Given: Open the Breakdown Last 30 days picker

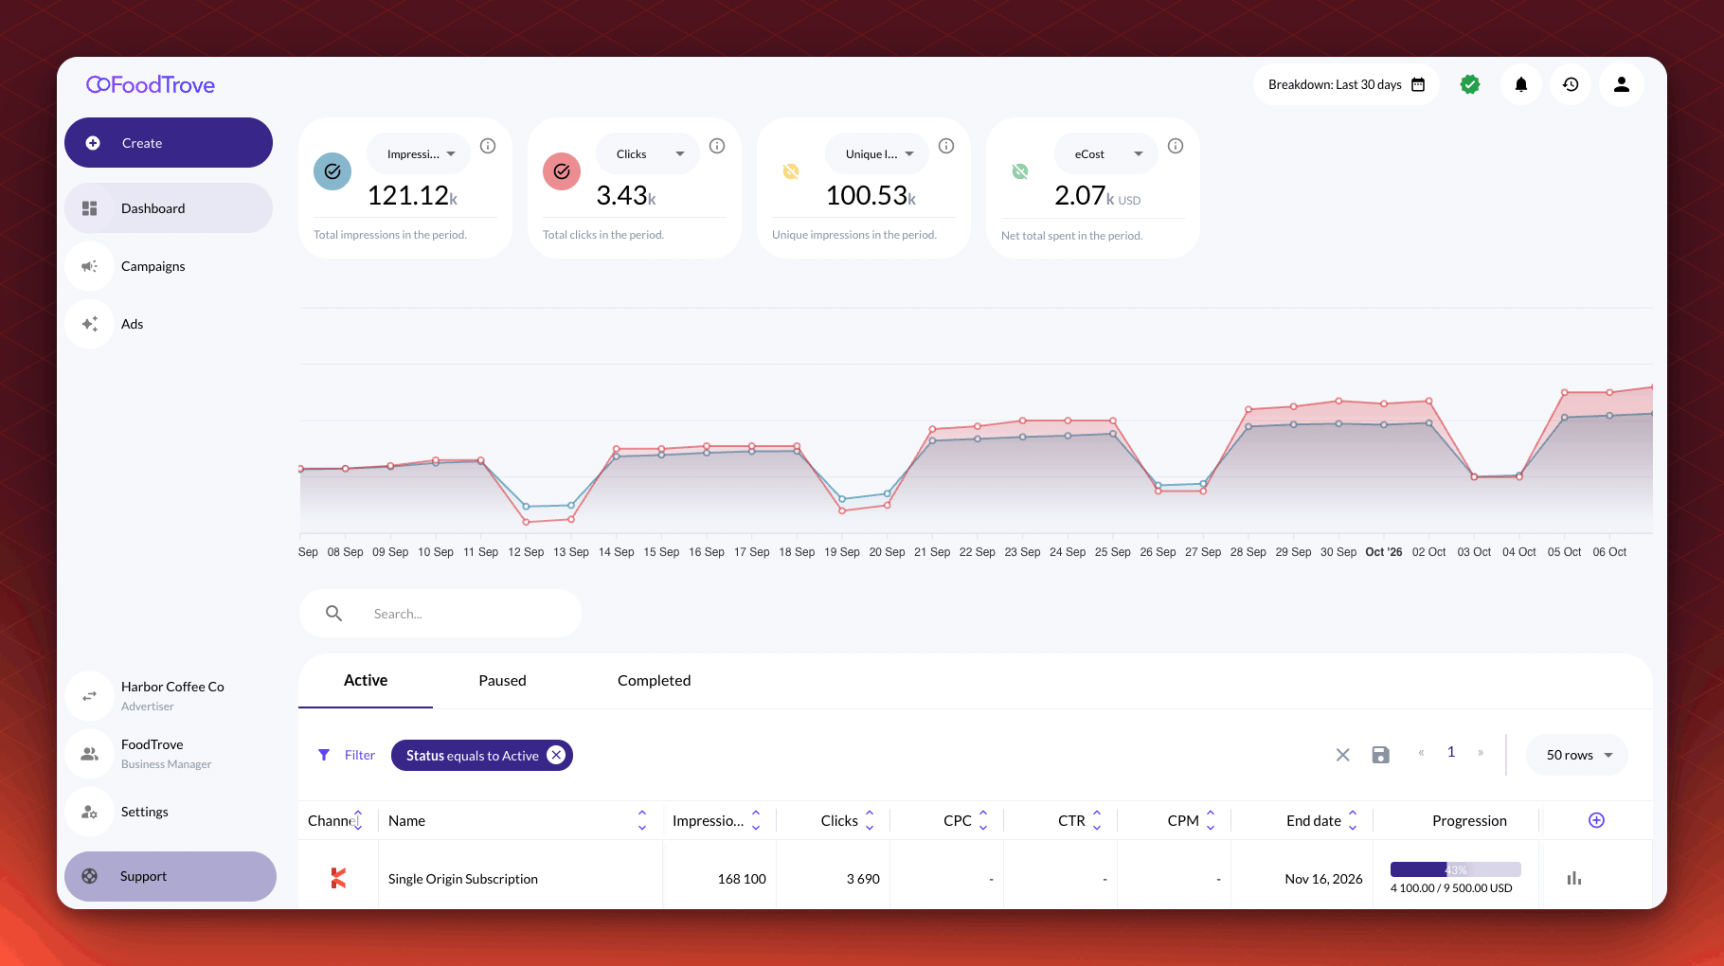Looking at the screenshot, I should (1346, 85).
